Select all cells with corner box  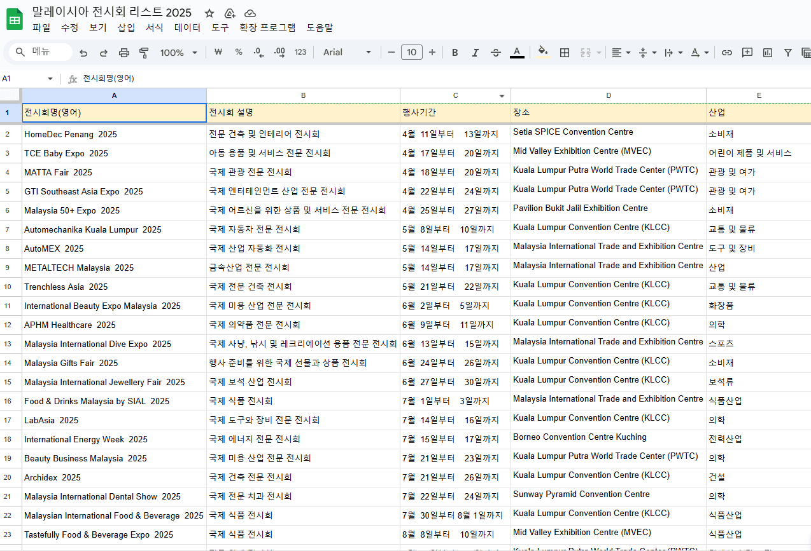[x=11, y=95]
